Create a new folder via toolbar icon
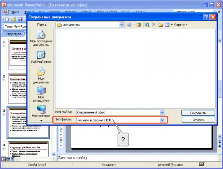Viewport: 223px width, 169px height. (160, 25)
